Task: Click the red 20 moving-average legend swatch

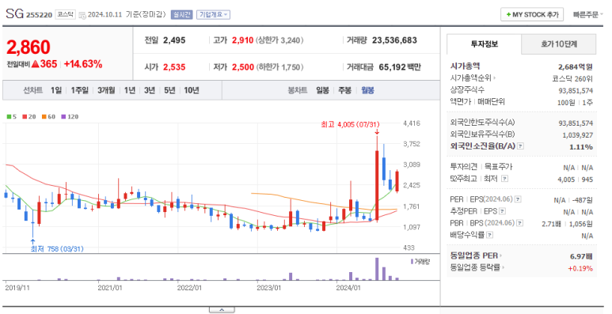Action: [x=25, y=116]
